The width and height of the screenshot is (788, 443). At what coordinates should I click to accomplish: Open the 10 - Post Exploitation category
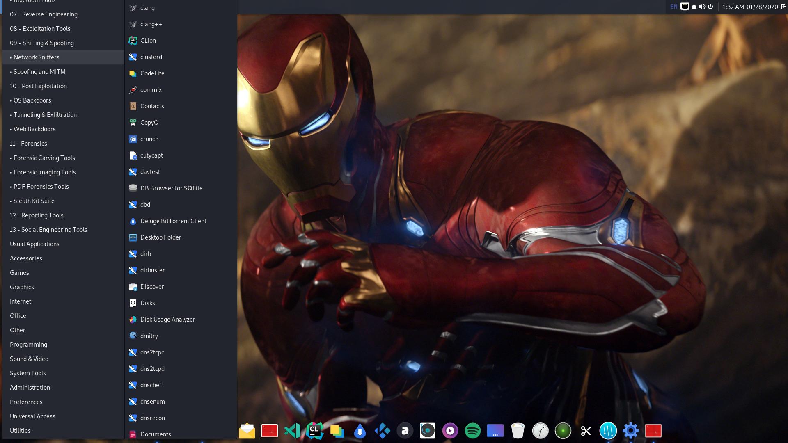point(63,86)
